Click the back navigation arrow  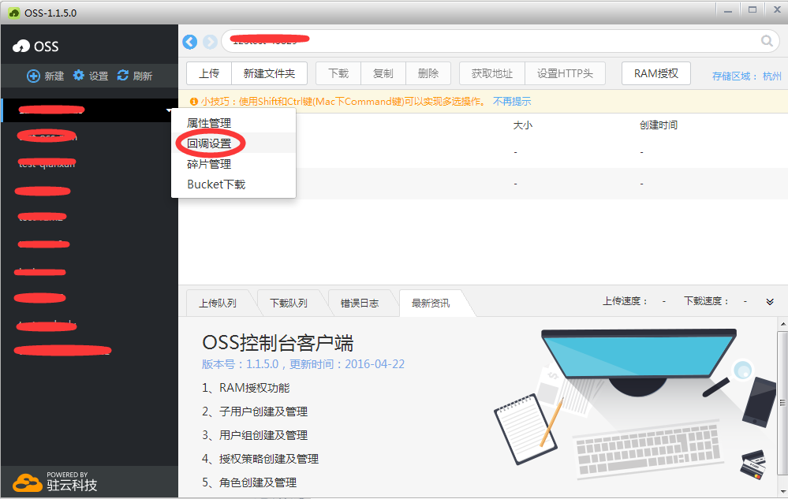pyautogui.click(x=190, y=42)
